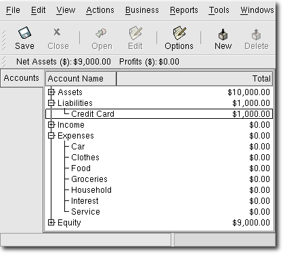Click the Profits $0.00 summary
The image size is (283, 254).
[149, 62]
